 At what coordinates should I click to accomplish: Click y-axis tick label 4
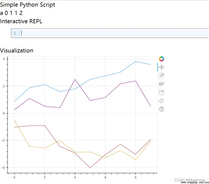[4, 59]
